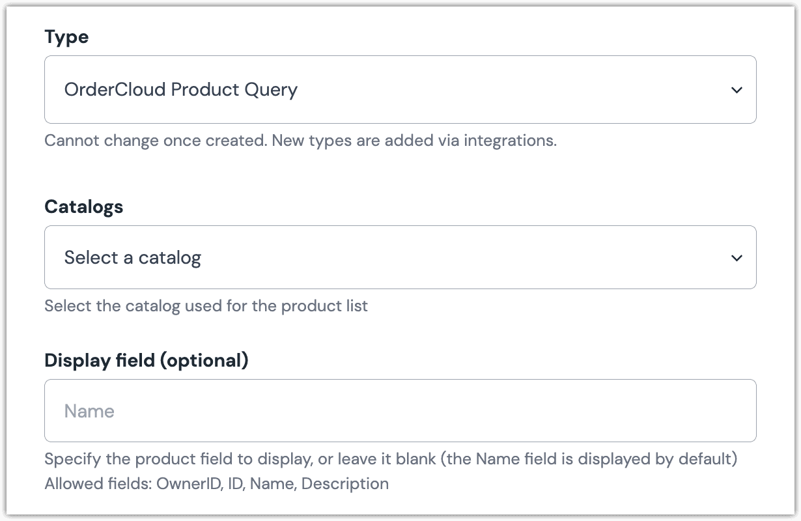Click the Select a catalog placeholder text
The height and width of the screenshot is (521, 801).
click(132, 257)
